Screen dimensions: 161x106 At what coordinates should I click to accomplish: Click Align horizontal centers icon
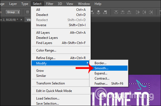pyautogui.click(x=99, y=12)
